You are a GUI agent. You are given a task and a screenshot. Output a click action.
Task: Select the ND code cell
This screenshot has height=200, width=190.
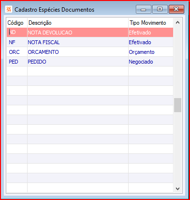pos(17,33)
